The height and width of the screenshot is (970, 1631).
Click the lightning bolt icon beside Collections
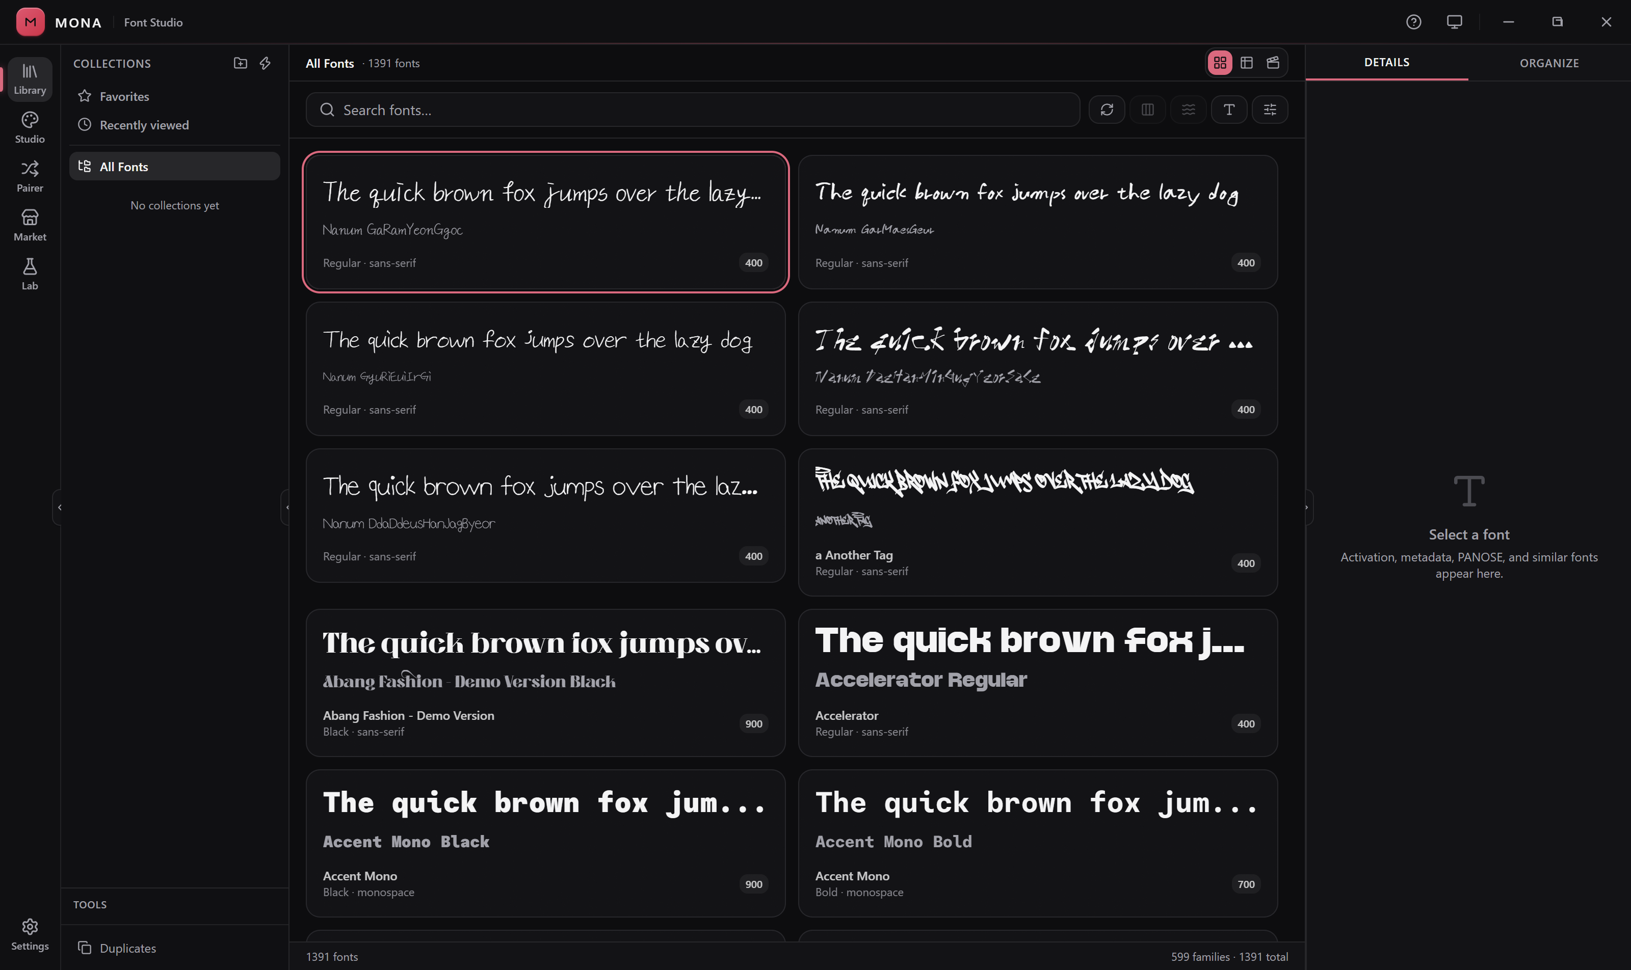[x=265, y=63]
